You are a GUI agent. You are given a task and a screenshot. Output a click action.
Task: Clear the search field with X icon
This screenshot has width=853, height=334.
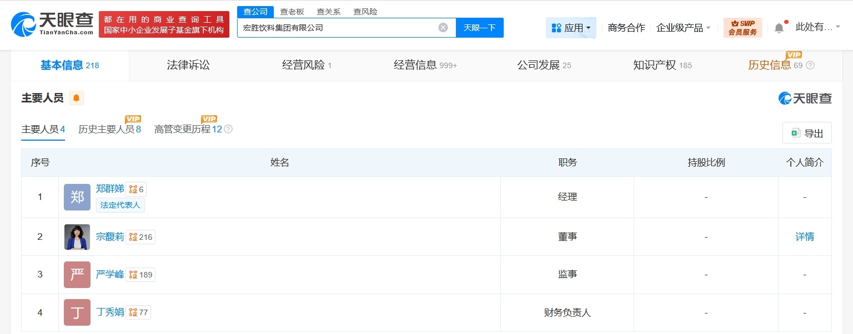click(443, 28)
